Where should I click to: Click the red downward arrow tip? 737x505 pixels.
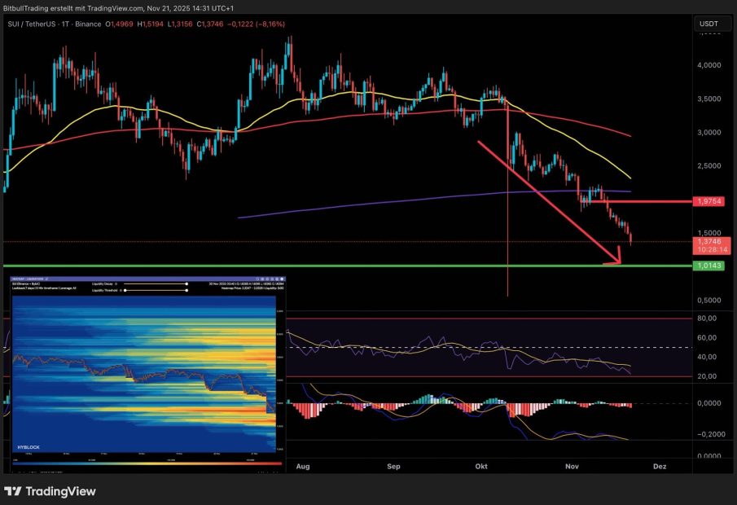tap(619, 261)
